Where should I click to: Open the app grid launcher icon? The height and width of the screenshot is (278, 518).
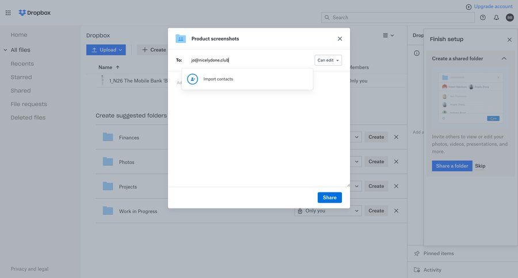(8, 13)
